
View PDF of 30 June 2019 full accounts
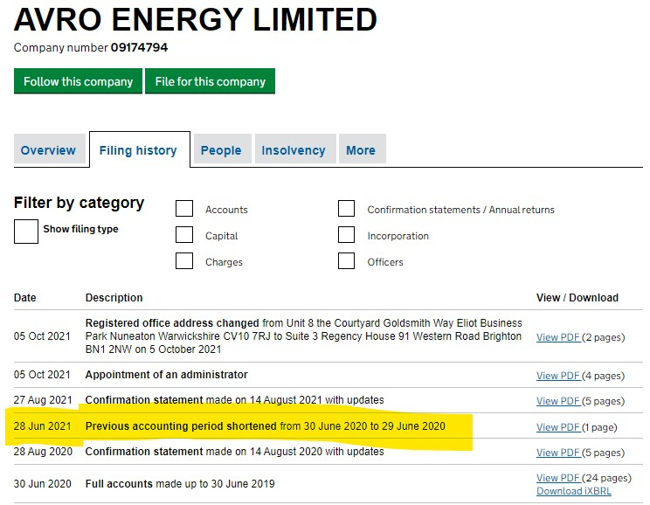pos(558,478)
